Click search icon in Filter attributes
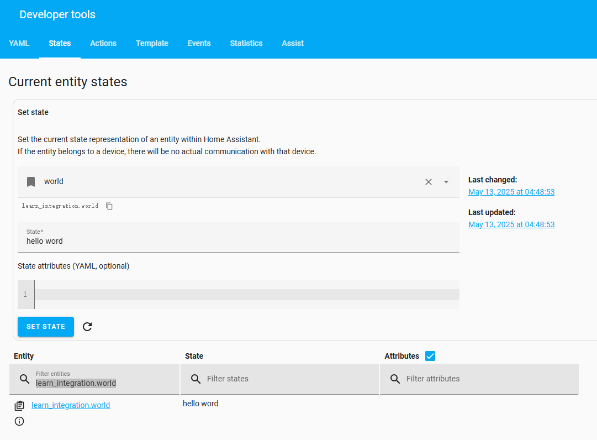 (395, 379)
